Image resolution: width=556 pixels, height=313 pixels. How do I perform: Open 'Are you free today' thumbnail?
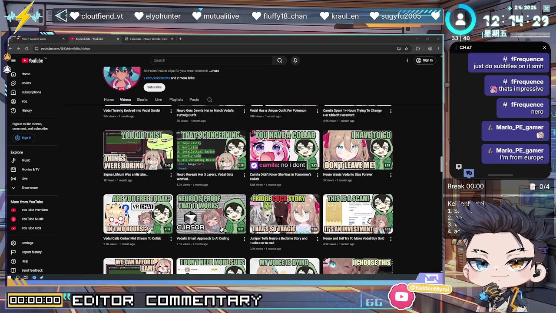pos(138,214)
